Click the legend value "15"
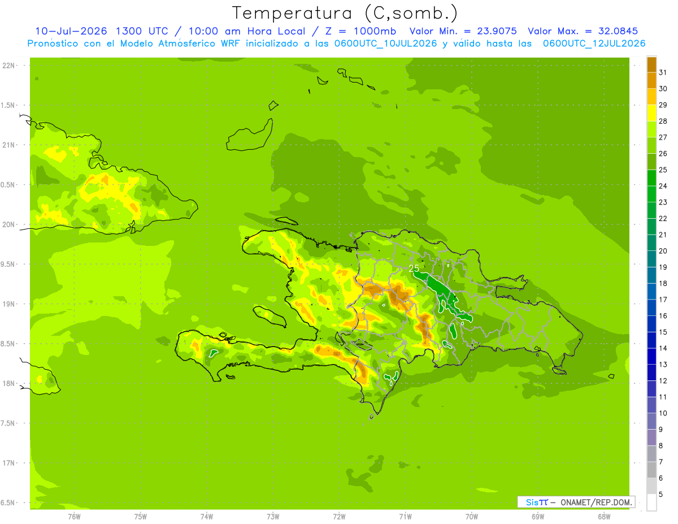Image resolution: width=678 pixels, height=524 pixels. [x=663, y=332]
